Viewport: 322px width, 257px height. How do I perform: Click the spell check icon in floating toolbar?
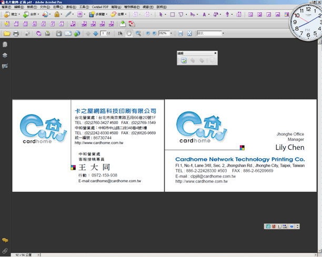click(184, 60)
